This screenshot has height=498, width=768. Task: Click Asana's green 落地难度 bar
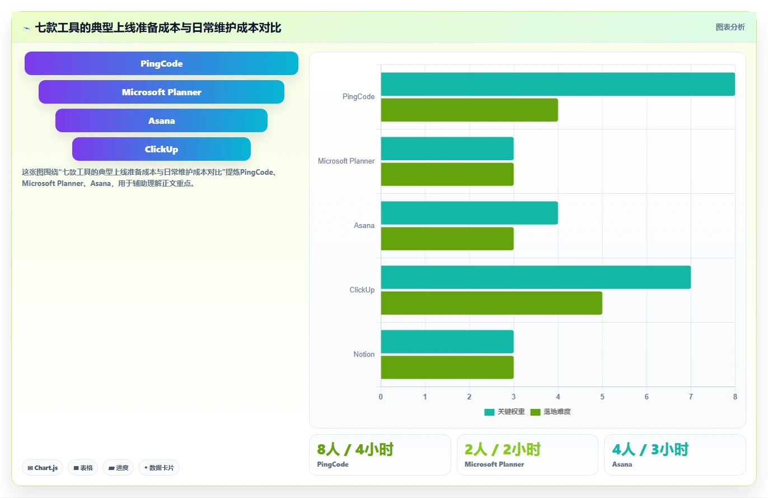[x=447, y=239]
